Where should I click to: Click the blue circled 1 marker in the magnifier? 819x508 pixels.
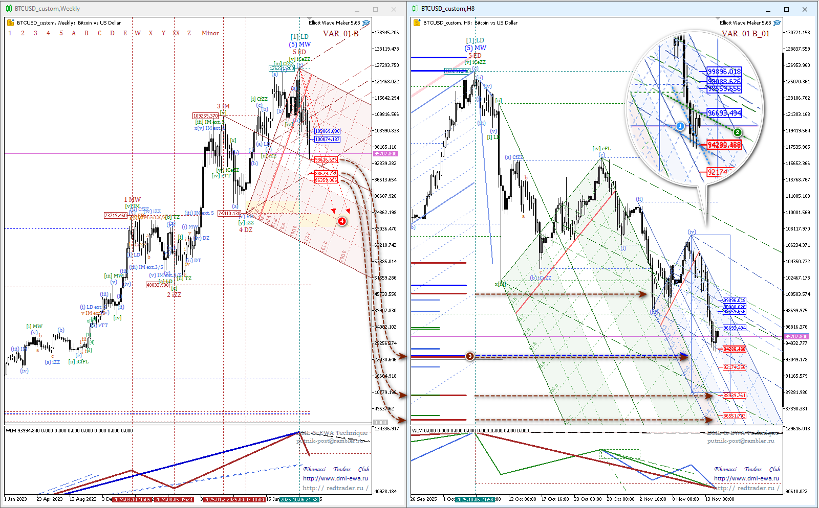(680, 126)
